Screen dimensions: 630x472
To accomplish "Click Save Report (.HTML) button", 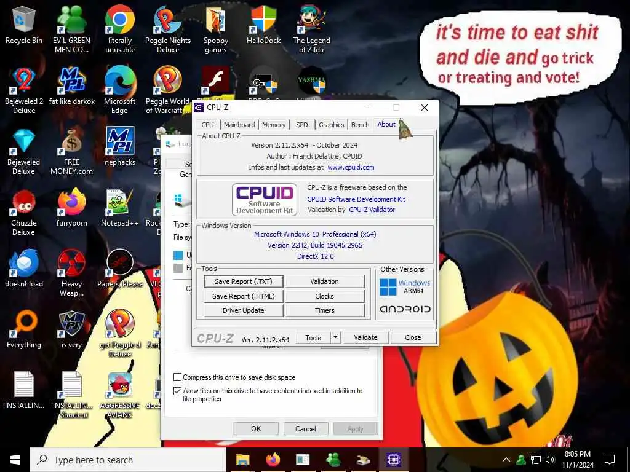I will click(244, 296).
